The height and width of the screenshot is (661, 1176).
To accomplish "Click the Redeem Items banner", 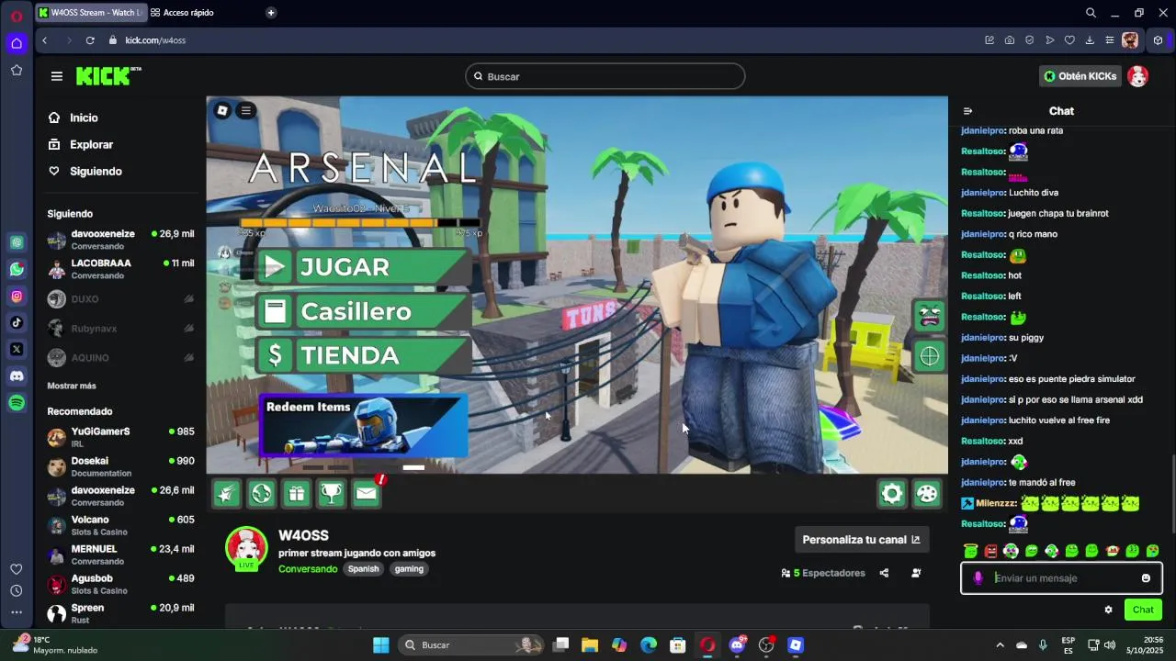I will coord(364,425).
